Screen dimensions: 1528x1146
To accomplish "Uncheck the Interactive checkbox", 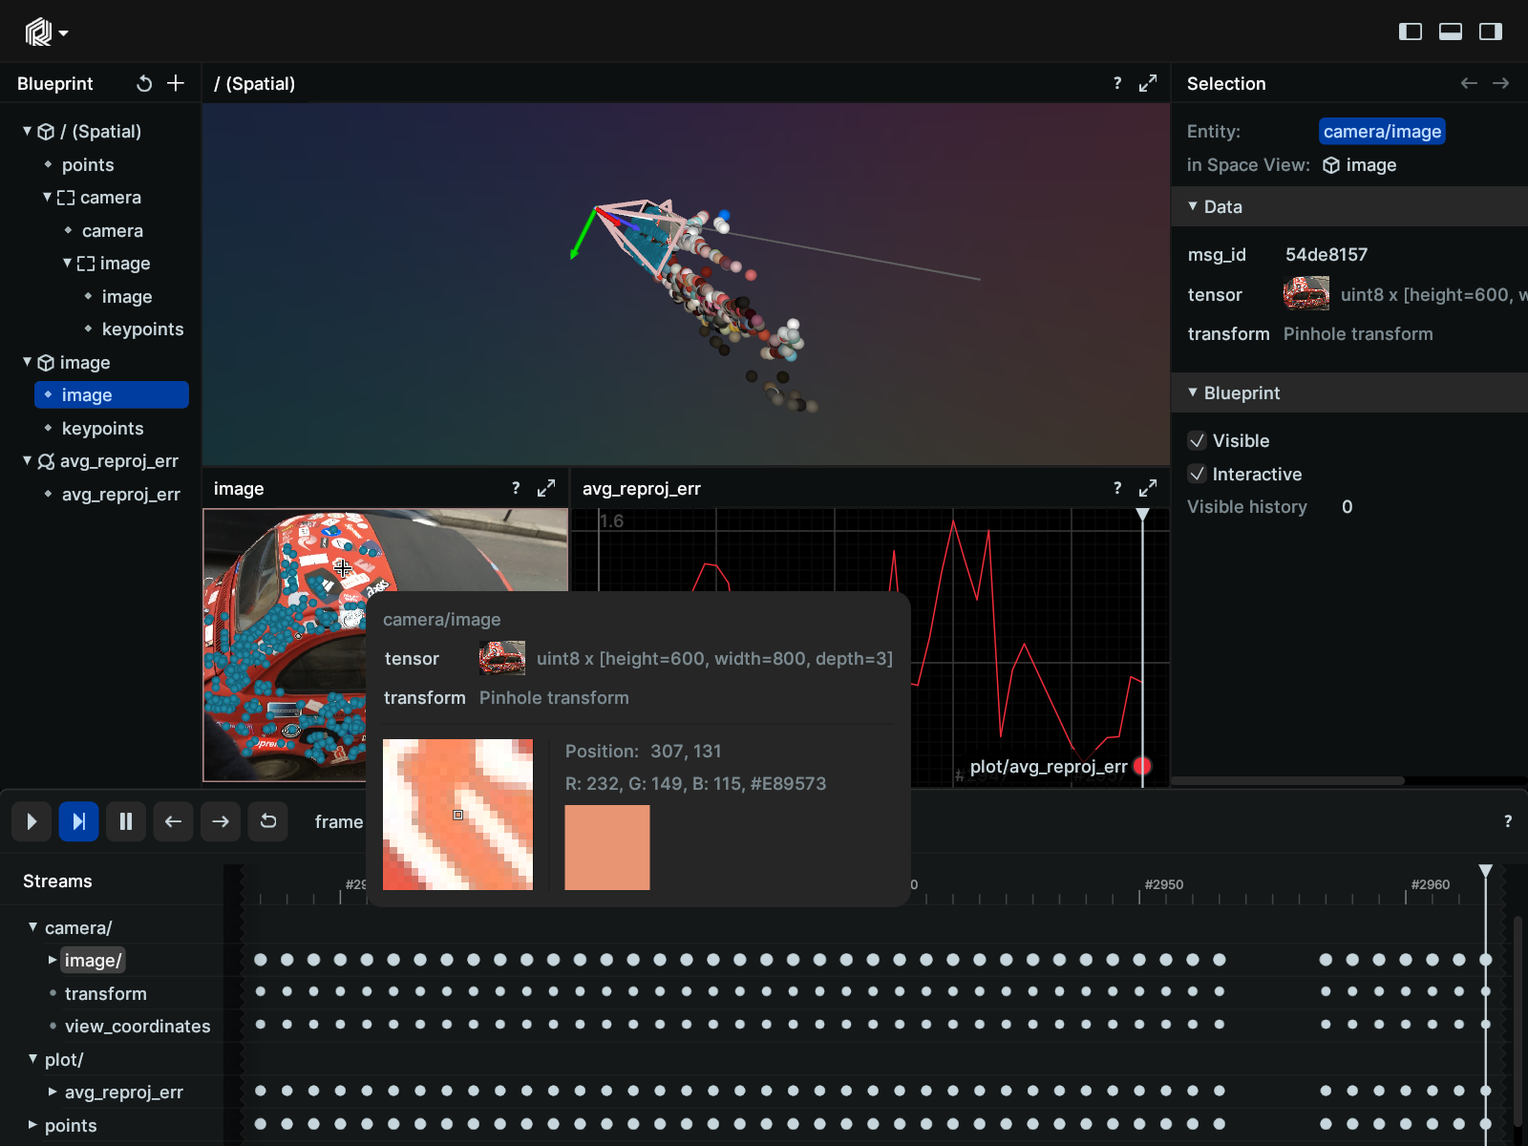I will [x=1197, y=474].
